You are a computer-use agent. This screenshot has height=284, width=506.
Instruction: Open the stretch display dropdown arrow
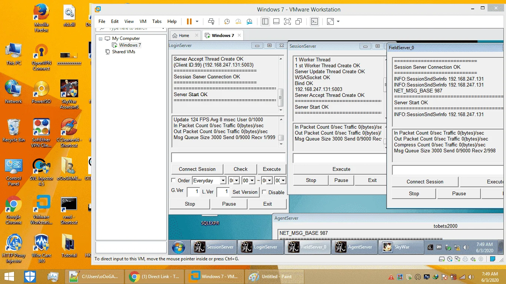click(x=338, y=21)
